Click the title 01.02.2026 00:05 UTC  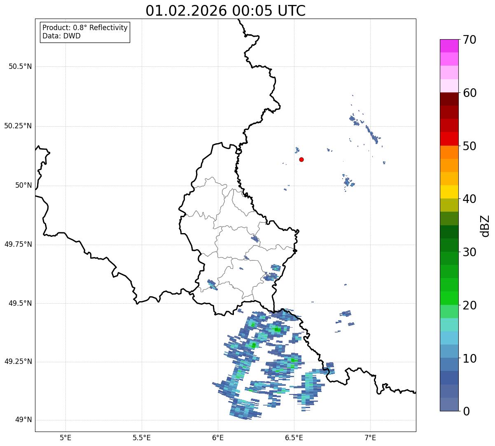click(x=226, y=10)
